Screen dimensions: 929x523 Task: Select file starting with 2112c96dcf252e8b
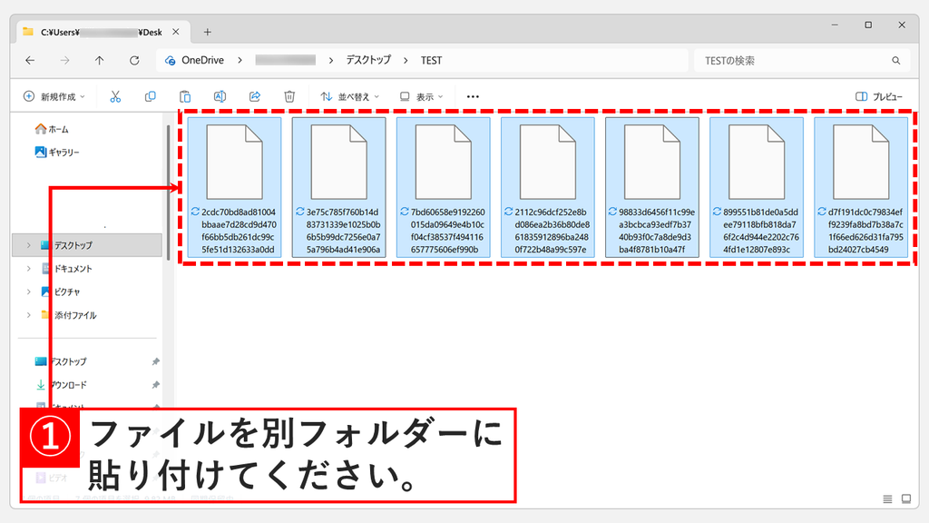tap(547, 187)
